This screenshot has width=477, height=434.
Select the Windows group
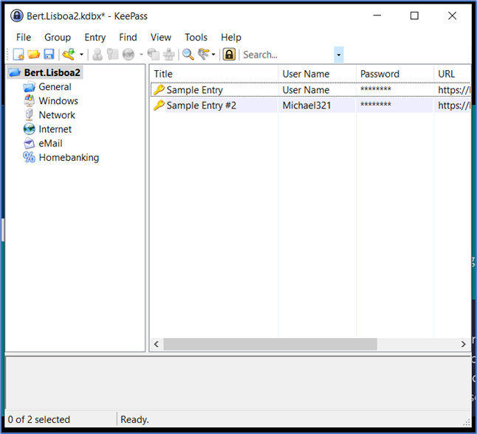click(x=58, y=101)
